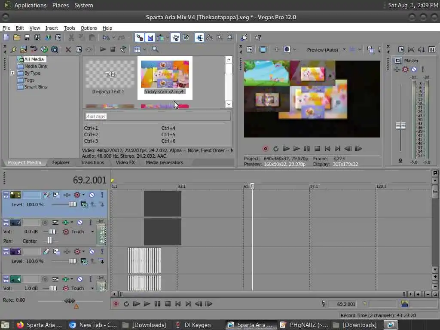Toggle mute on audio track 2
440x330 pixels.
pyautogui.click(x=80, y=223)
